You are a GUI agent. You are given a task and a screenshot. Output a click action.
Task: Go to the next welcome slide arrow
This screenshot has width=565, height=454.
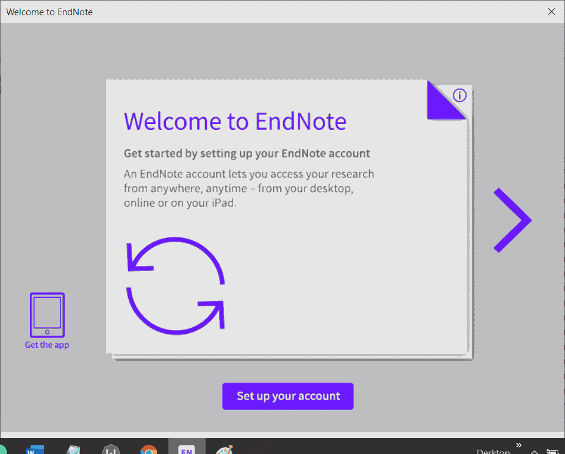click(513, 220)
